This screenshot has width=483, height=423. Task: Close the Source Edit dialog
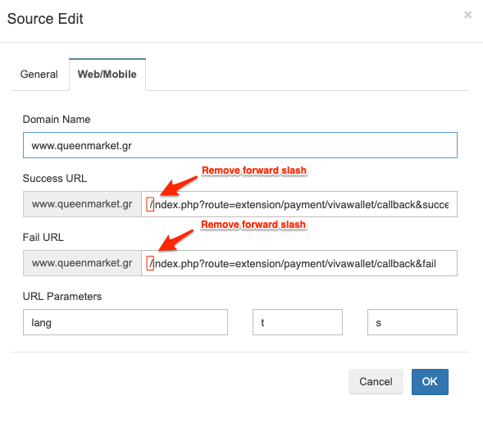[x=467, y=15]
